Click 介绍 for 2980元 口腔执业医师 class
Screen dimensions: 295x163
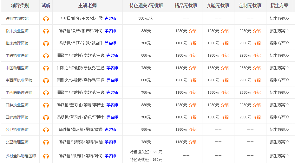pos(257,105)
